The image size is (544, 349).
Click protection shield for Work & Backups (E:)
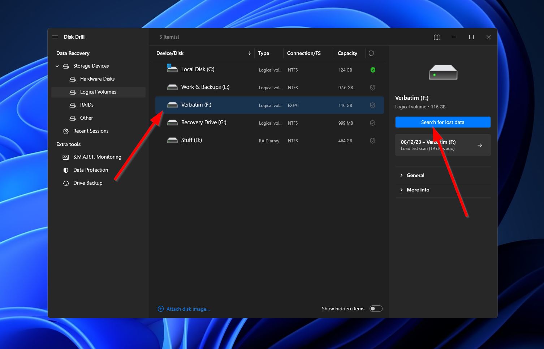pyautogui.click(x=372, y=87)
